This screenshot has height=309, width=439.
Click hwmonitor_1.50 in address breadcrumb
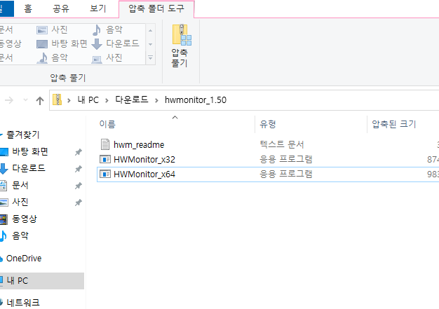[196, 99]
